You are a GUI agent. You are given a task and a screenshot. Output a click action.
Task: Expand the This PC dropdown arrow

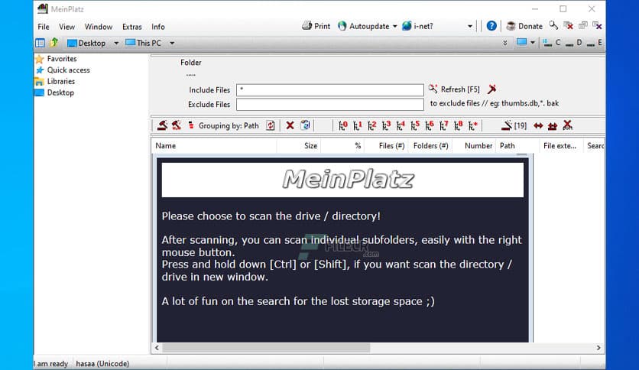(x=172, y=44)
